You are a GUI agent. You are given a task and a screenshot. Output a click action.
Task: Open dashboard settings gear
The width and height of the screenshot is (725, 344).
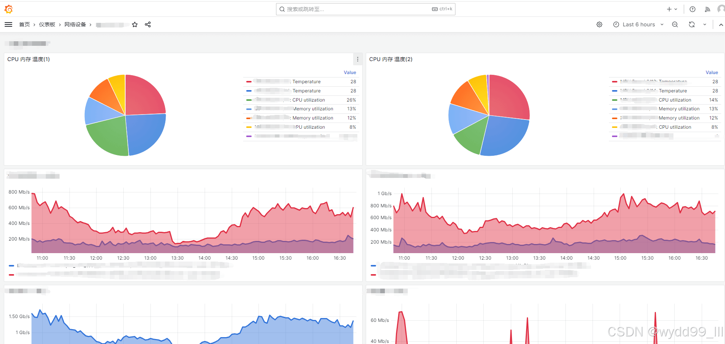tap(599, 24)
